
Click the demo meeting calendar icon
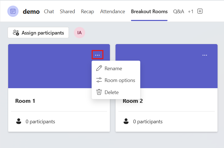pos(13,12)
